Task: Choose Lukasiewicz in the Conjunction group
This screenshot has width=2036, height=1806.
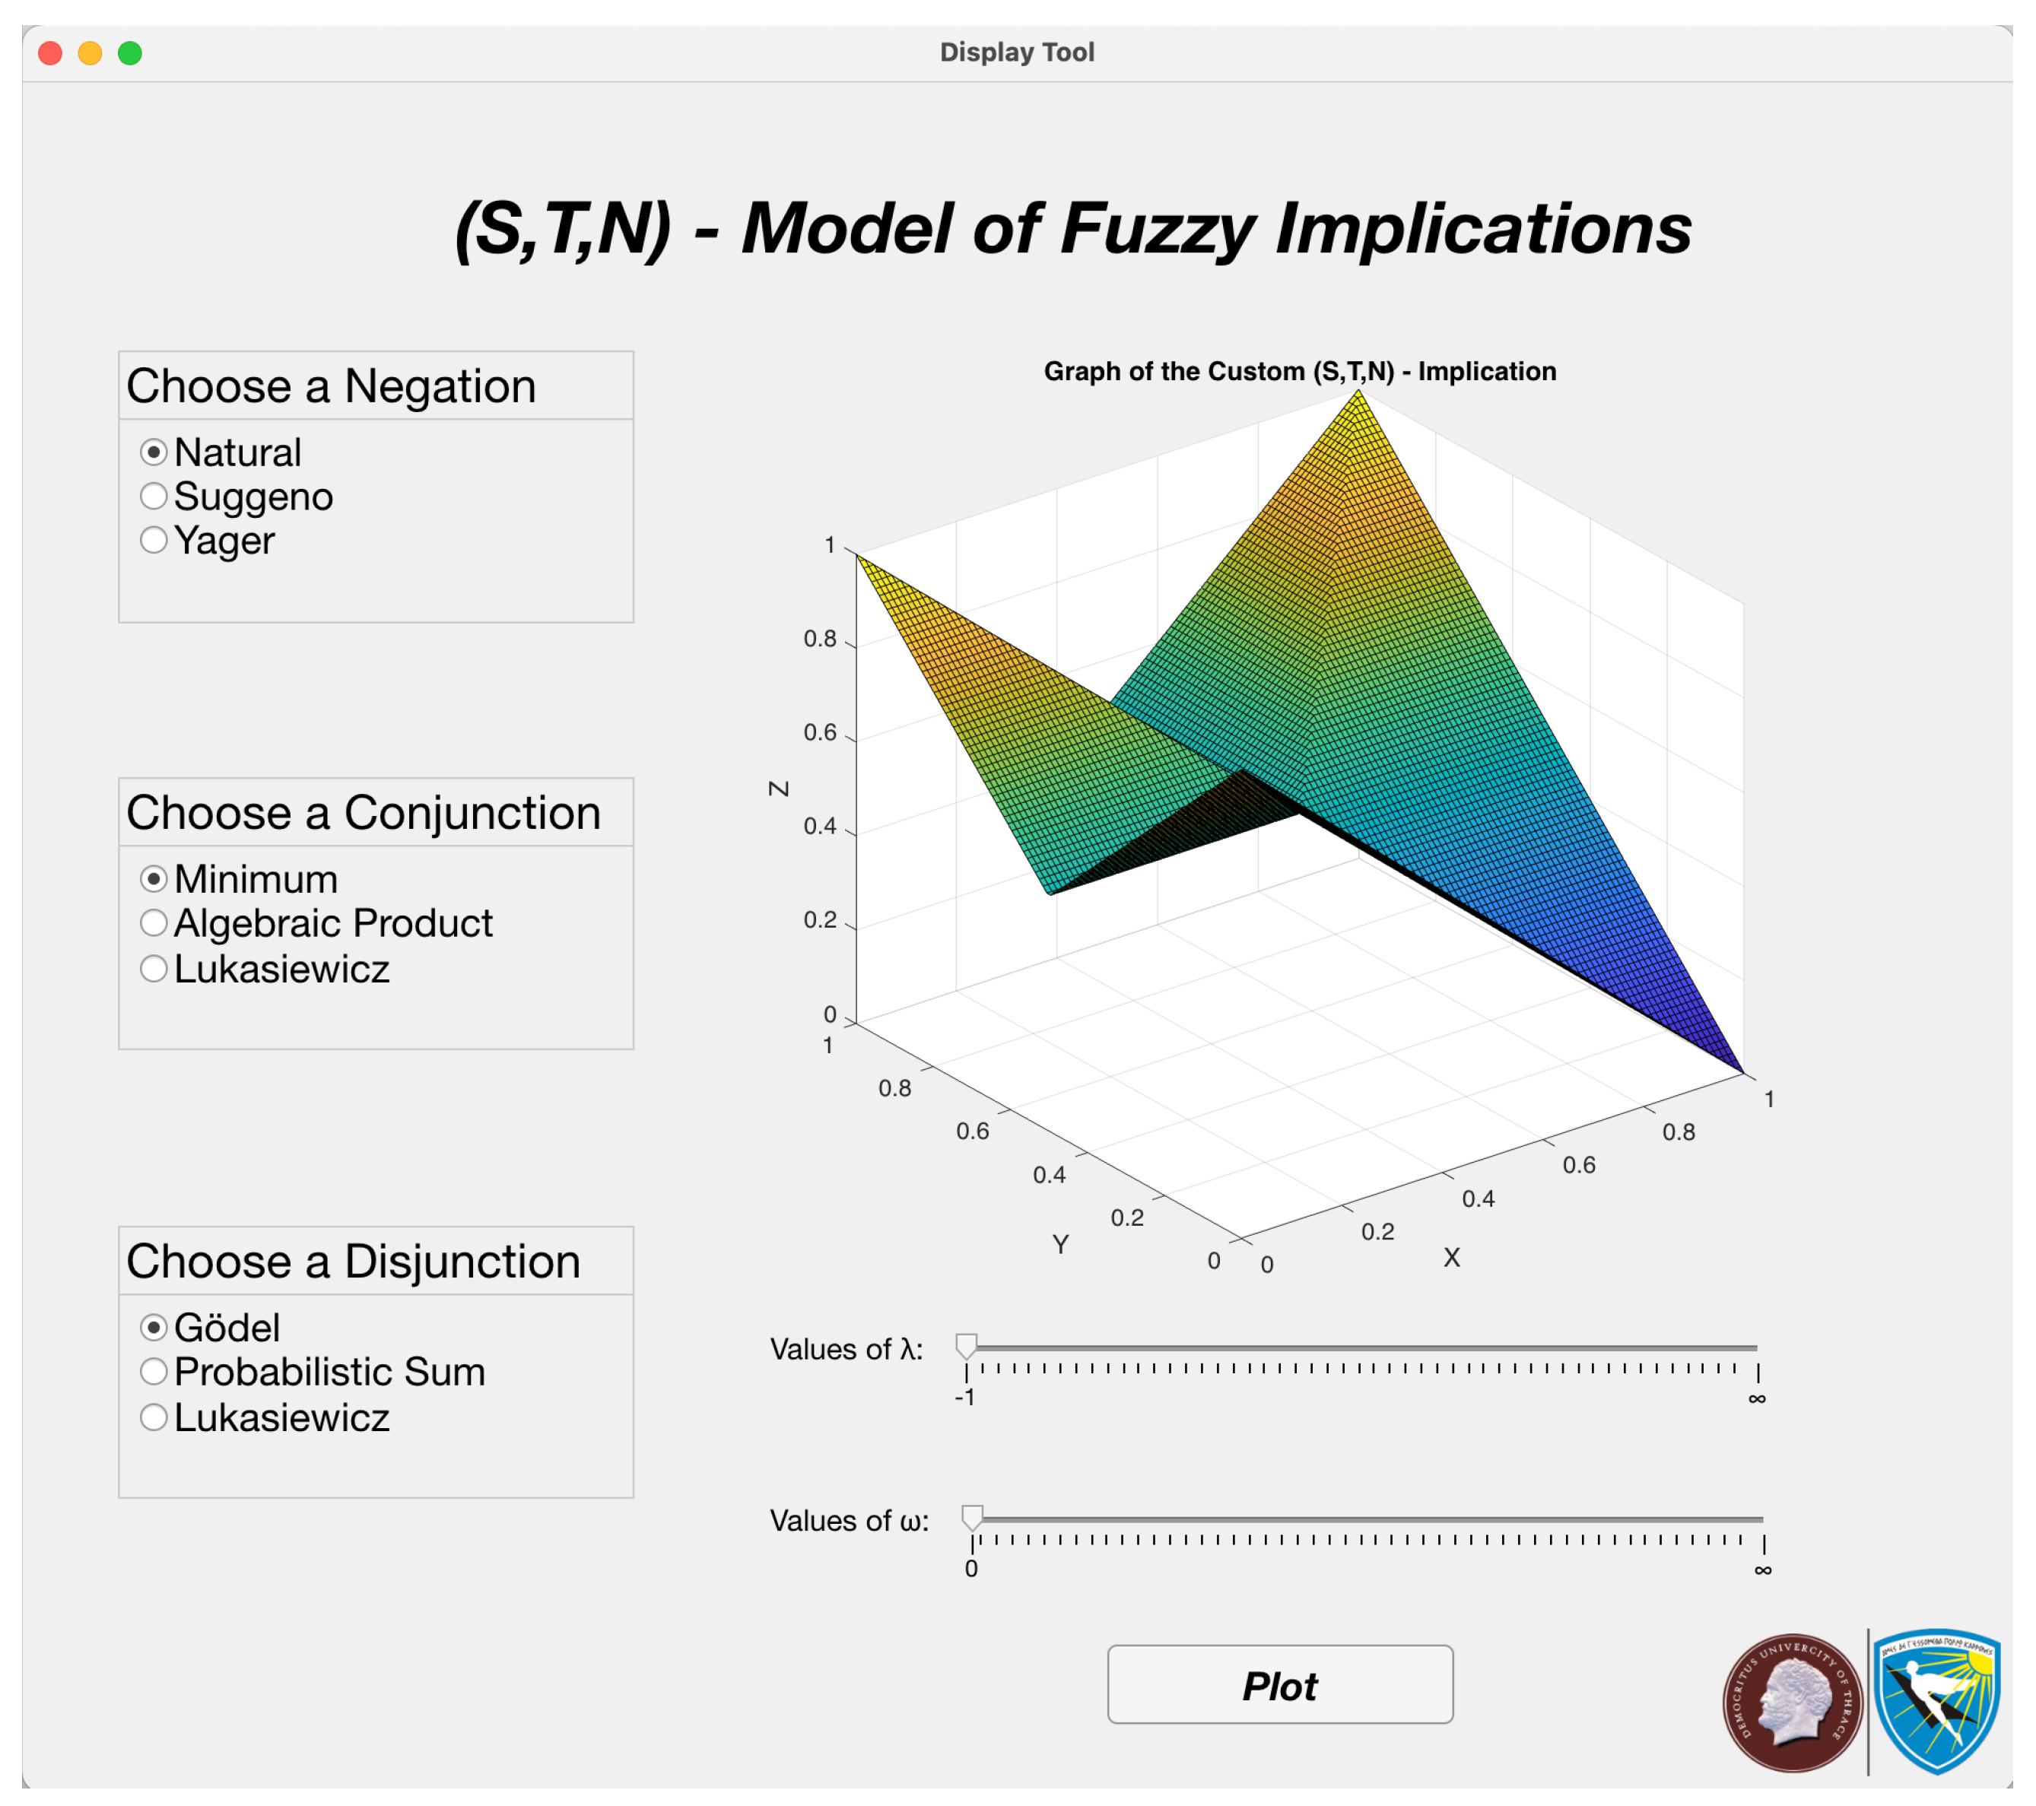Action: point(154,968)
